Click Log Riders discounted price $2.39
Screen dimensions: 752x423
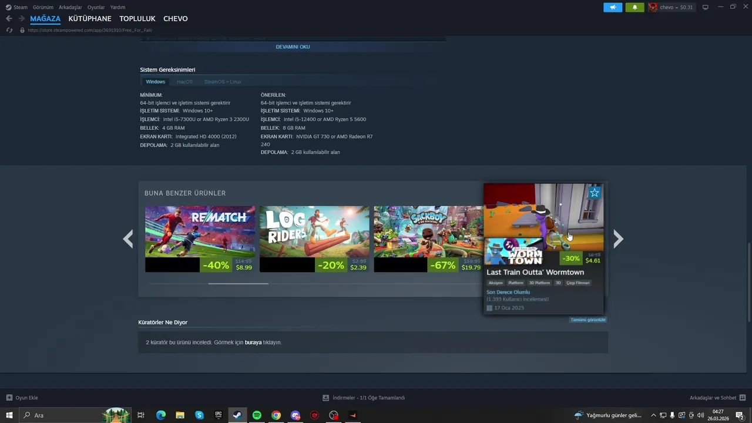pyautogui.click(x=358, y=267)
